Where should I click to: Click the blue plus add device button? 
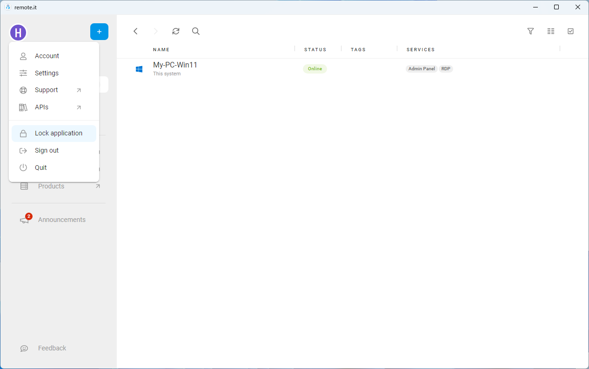(x=99, y=32)
